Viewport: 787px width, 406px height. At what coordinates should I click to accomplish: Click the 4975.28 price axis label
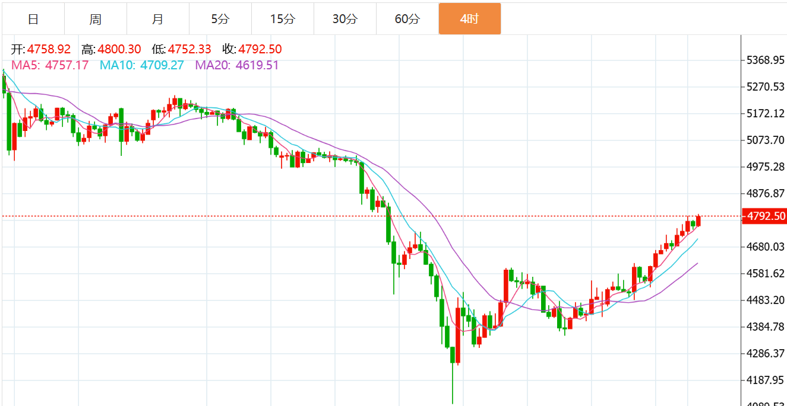(764, 167)
